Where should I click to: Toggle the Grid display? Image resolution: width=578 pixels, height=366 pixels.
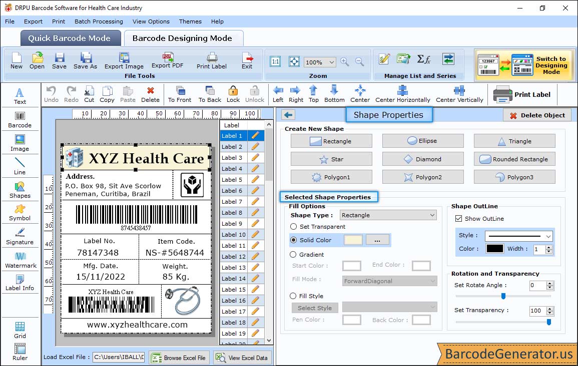[x=20, y=330]
